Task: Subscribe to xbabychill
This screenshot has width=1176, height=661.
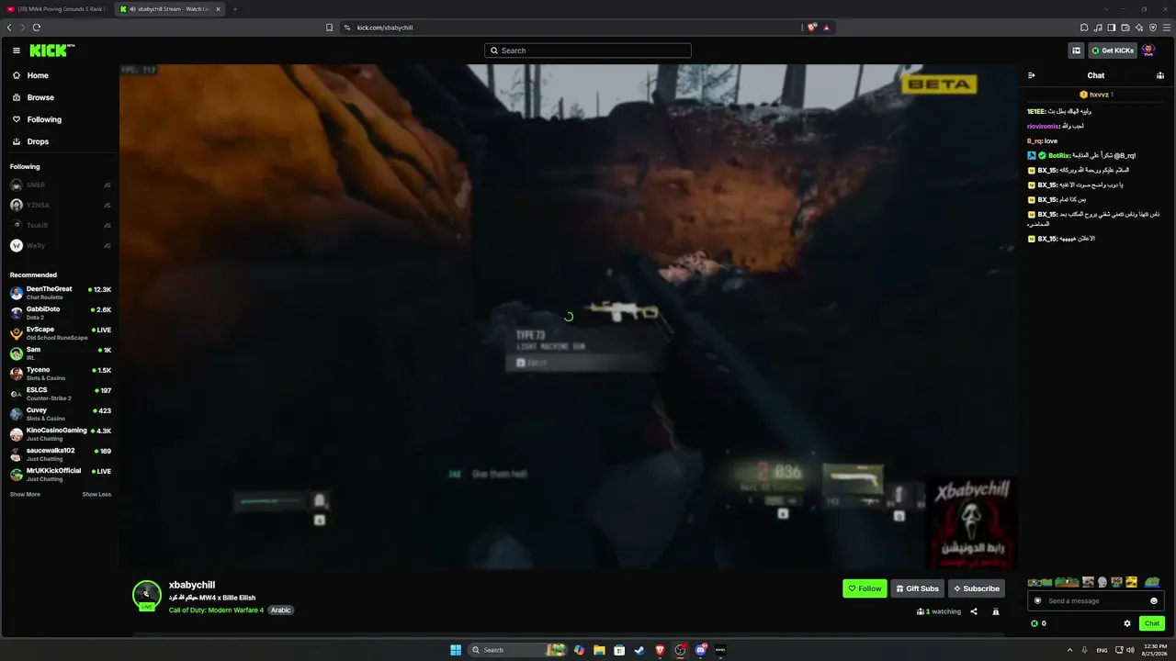Action: 976,588
